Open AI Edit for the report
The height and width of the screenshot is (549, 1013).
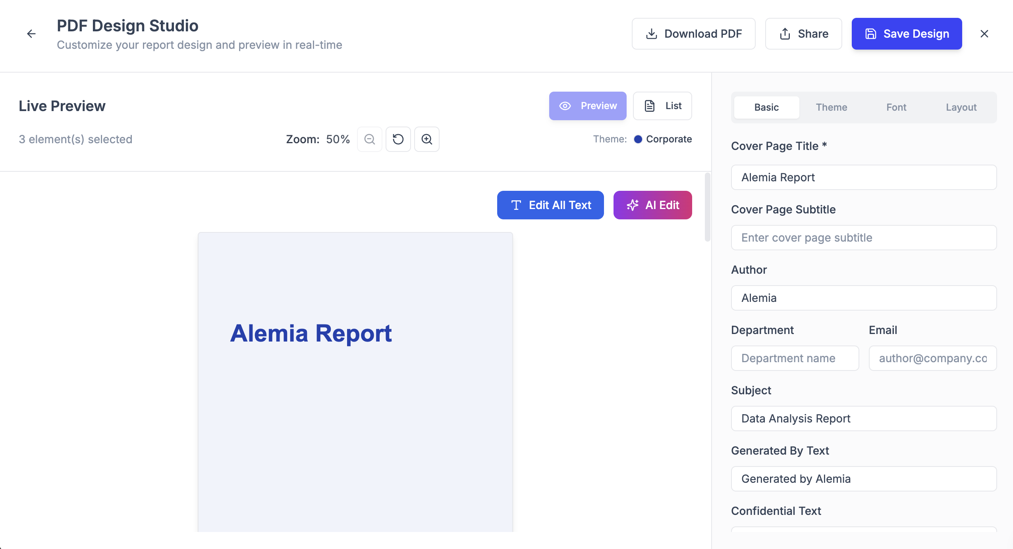(652, 205)
